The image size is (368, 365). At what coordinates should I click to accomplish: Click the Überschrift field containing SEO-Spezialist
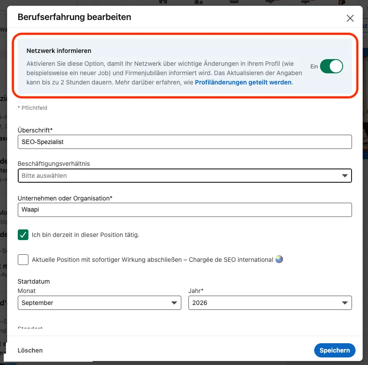point(185,142)
